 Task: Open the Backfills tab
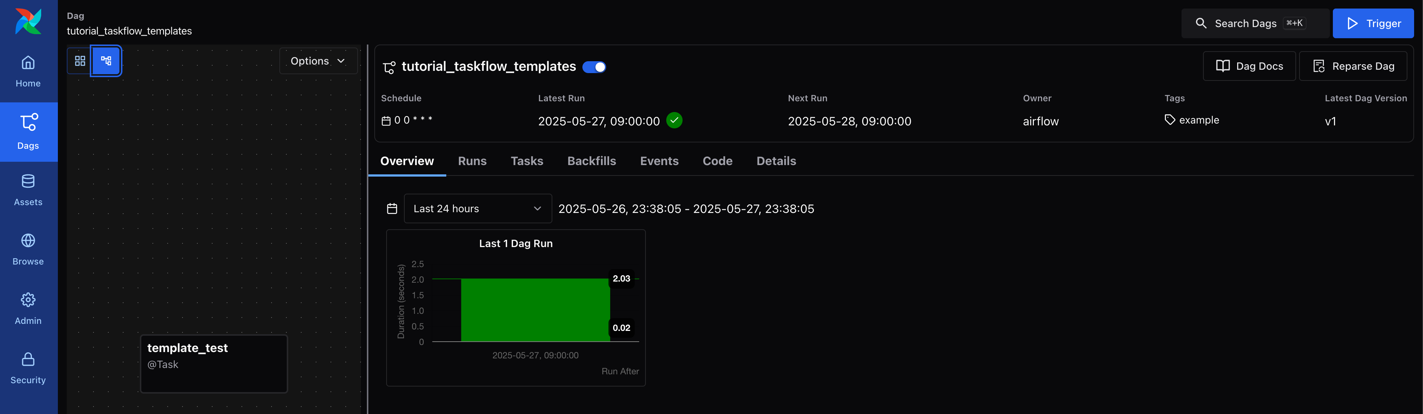pyautogui.click(x=591, y=161)
